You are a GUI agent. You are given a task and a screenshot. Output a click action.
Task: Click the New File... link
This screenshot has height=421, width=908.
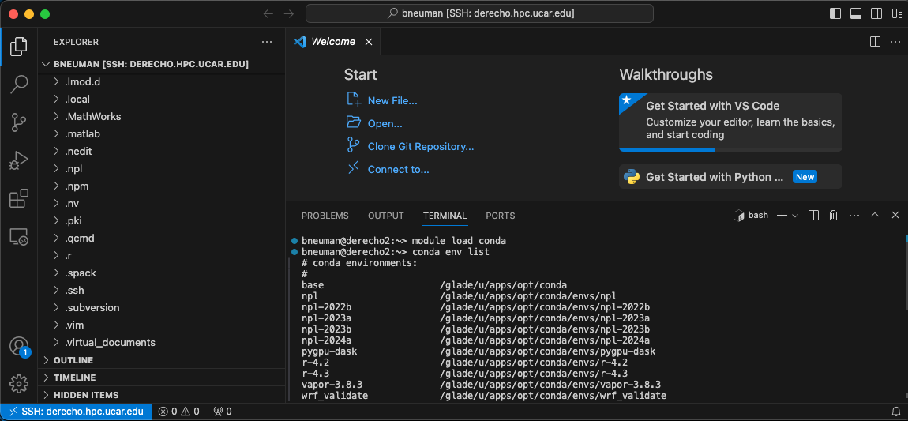(392, 100)
